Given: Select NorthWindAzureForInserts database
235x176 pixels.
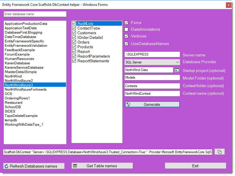Looking at the screenshot, I should [35, 89].
